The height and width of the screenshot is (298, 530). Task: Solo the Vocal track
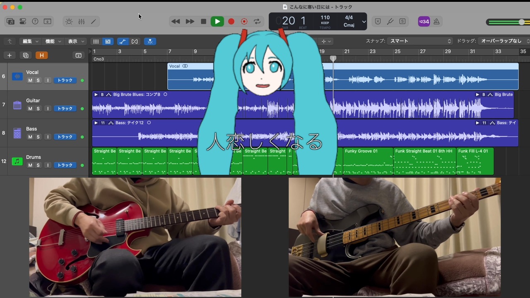pos(38,80)
